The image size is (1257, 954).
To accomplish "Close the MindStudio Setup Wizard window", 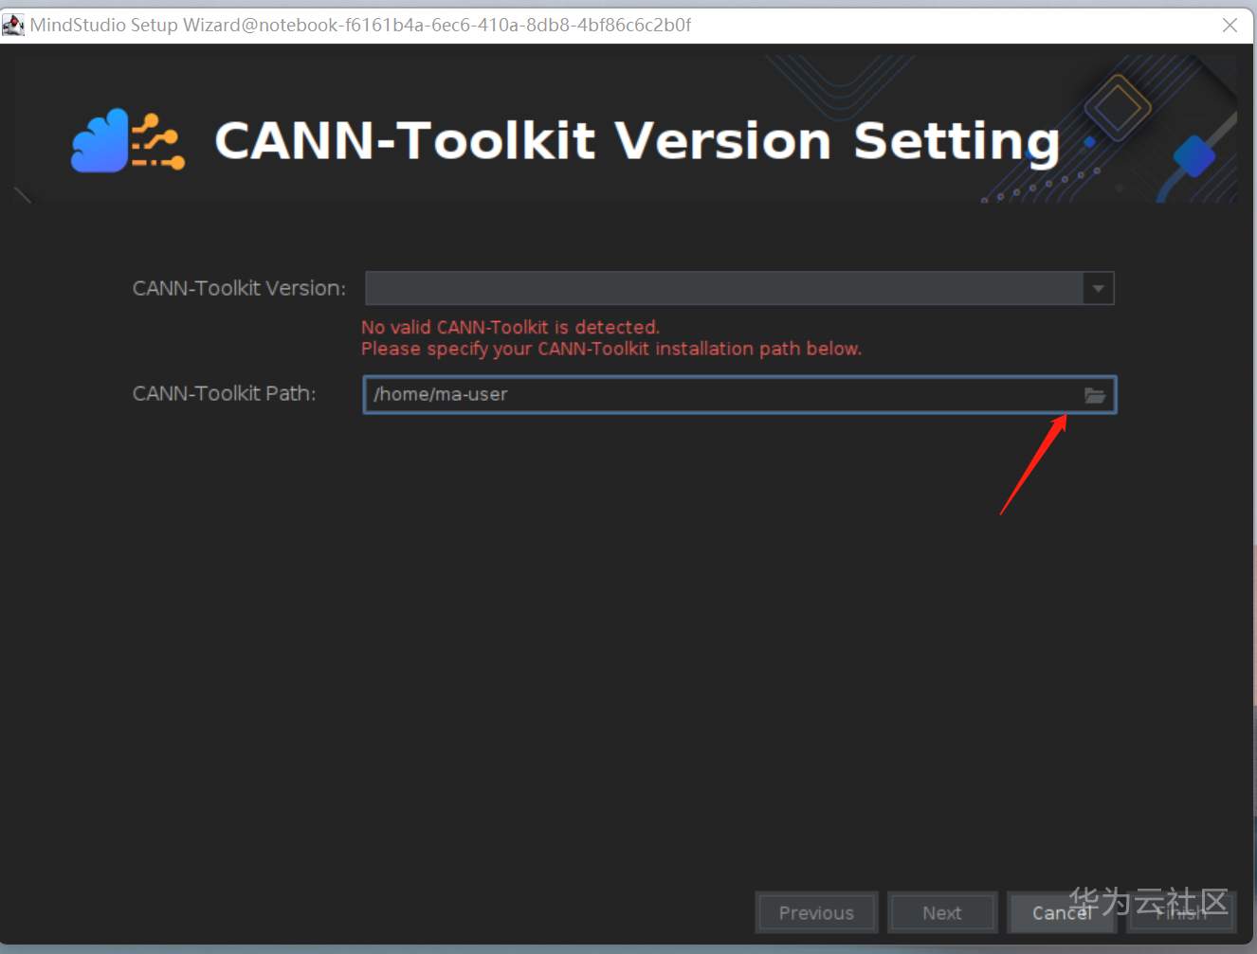I will tap(1230, 25).
